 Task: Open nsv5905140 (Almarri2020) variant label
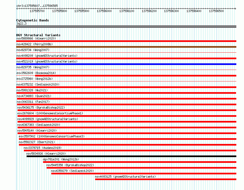pos(37,131)
